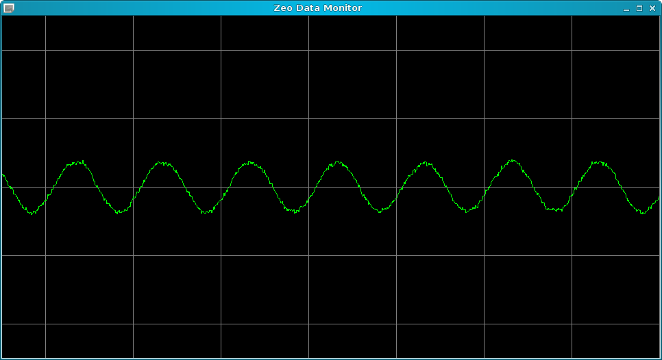The height and width of the screenshot is (360, 662).
Task: Click intersection of center vertical and bottom gridlines
Action: [x=308, y=324]
